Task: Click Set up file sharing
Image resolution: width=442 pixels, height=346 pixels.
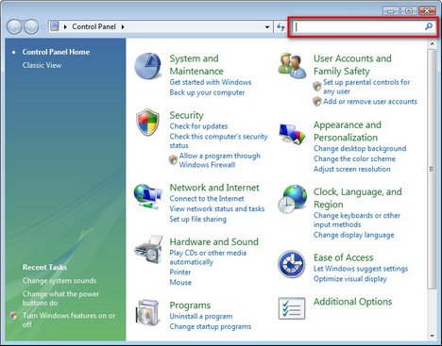Action: pyautogui.click(x=197, y=219)
